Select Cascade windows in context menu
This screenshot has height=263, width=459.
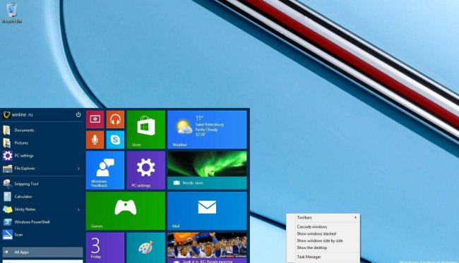coord(323,227)
